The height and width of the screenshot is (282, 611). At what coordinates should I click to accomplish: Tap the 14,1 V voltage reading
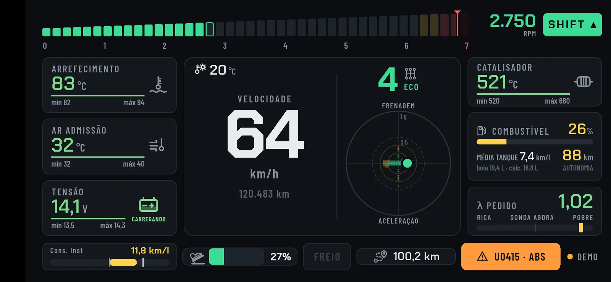(70, 207)
